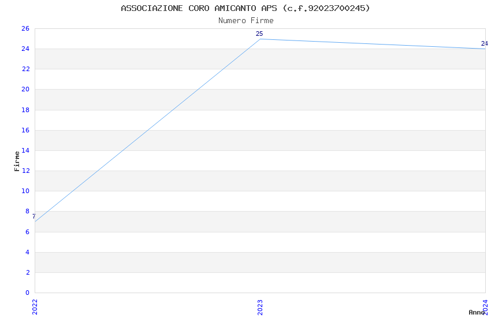Click the Anno x-axis title
The image size is (491, 318).
(x=477, y=312)
